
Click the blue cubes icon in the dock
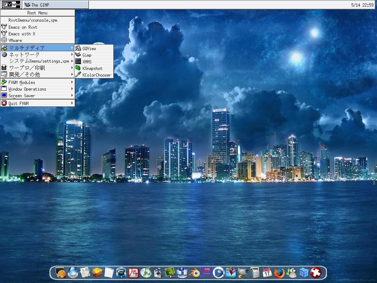[303, 273]
